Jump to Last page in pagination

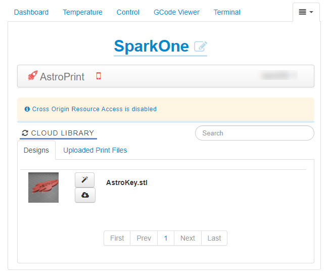[x=214, y=238]
